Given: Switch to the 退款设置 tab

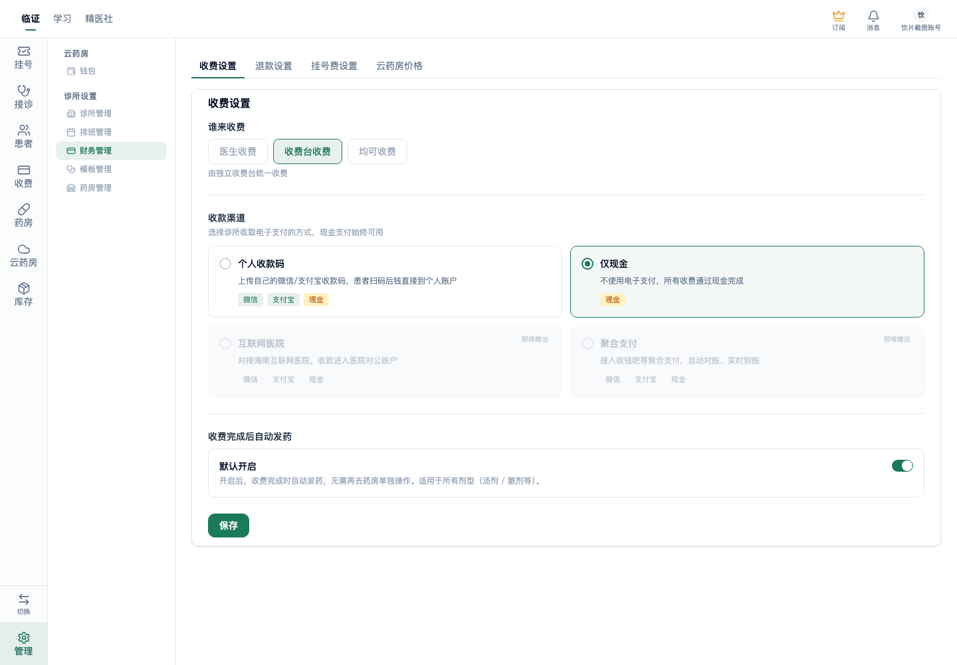Looking at the screenshot, I should 274,66.
